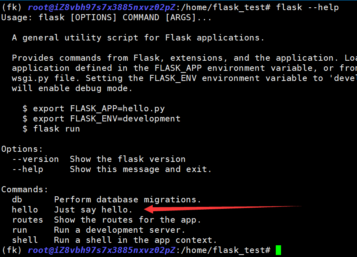This screenshot has height=257, width=357.
Task: Click the 'Perform database migrations.' description
Action: (x=128, y=200)
